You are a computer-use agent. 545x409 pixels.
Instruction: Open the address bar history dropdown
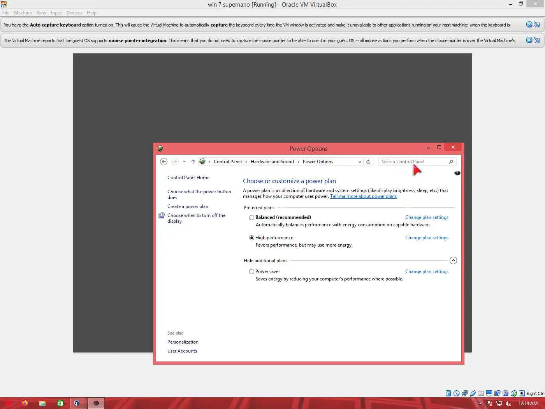[360, 162]
